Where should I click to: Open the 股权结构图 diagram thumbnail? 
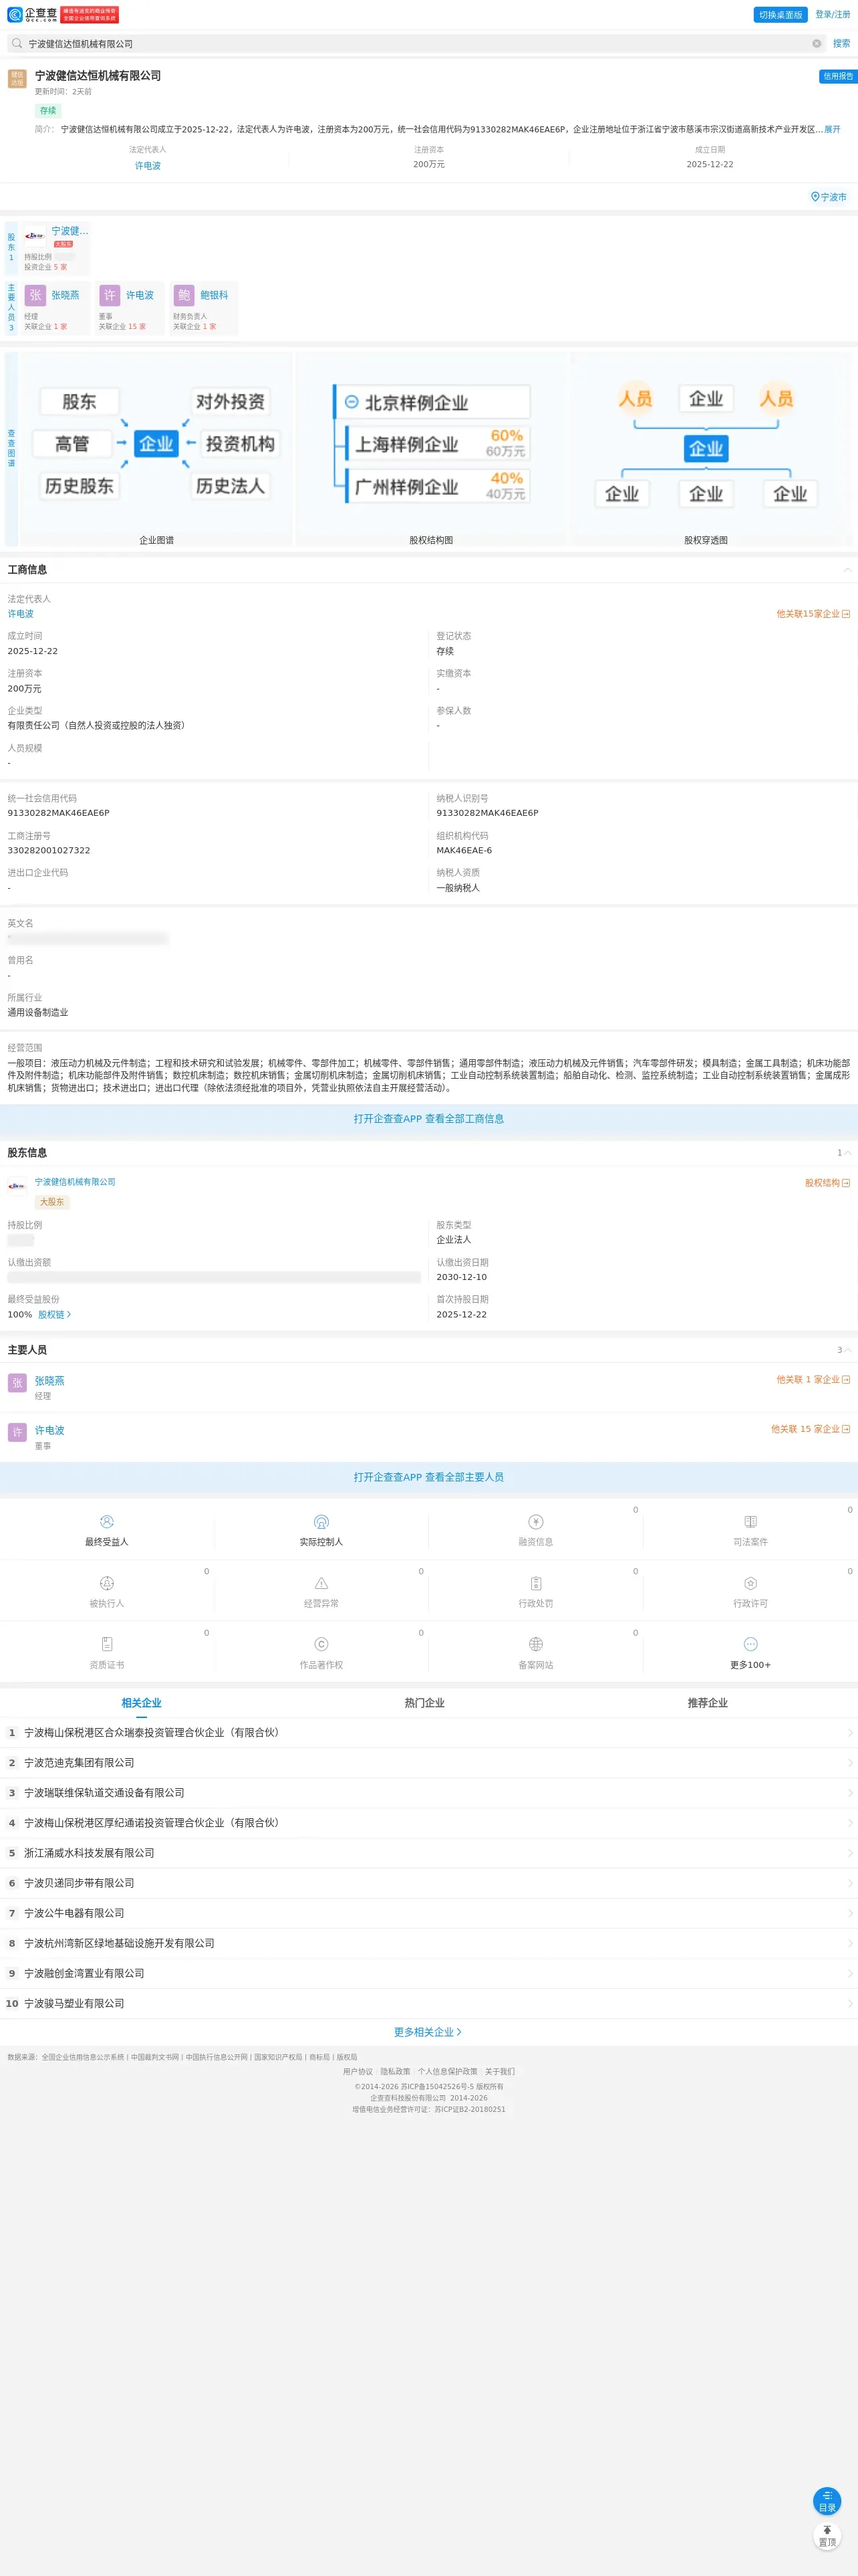(432, 449)
